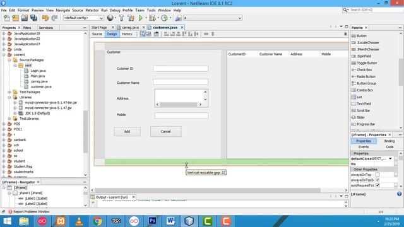Select the Connection Mode designer icon

[149, 34]
